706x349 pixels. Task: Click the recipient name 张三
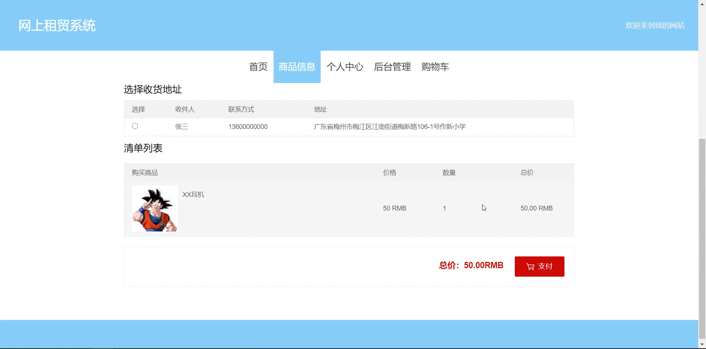click(x=182, y=127)
